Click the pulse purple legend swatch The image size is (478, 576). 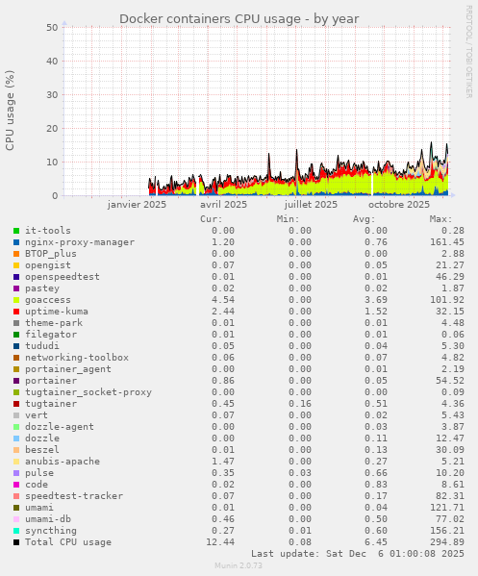click(x=16, y=473)
